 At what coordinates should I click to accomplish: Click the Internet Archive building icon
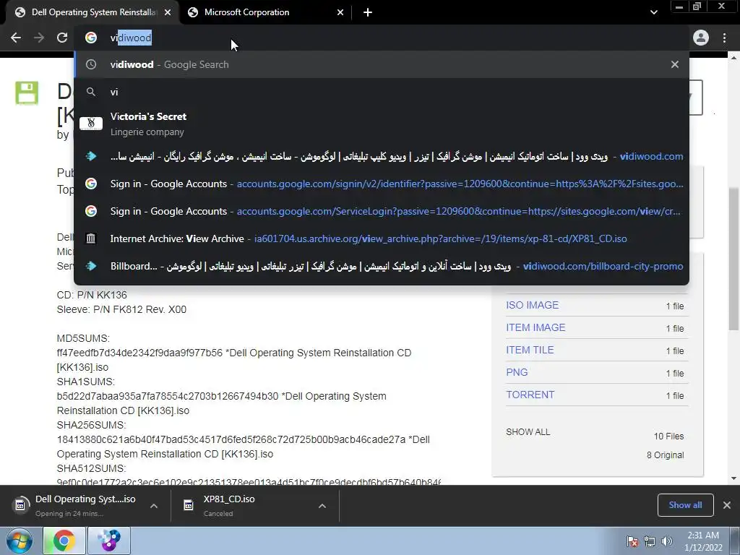pos(91,238)
